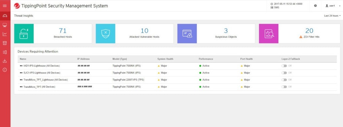The image size is (343, 127).
Task: Open the archive box sidebar icon
Action: (x=5, y=43)
